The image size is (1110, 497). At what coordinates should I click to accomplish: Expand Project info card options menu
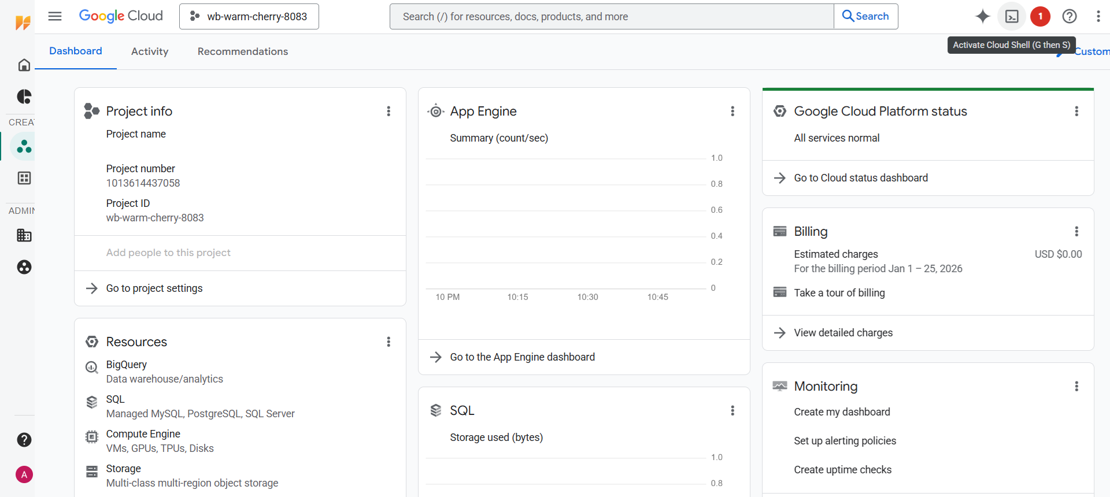click(388, 111)
